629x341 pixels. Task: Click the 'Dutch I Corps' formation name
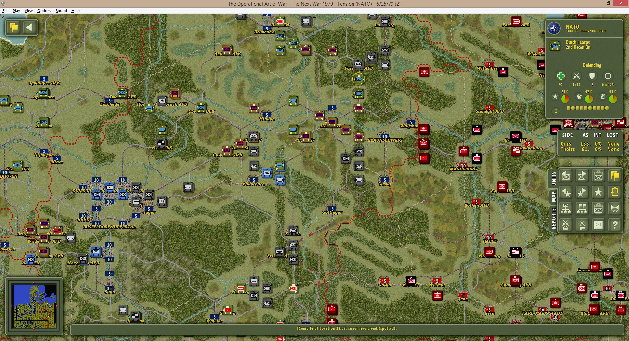click(578, 42)
